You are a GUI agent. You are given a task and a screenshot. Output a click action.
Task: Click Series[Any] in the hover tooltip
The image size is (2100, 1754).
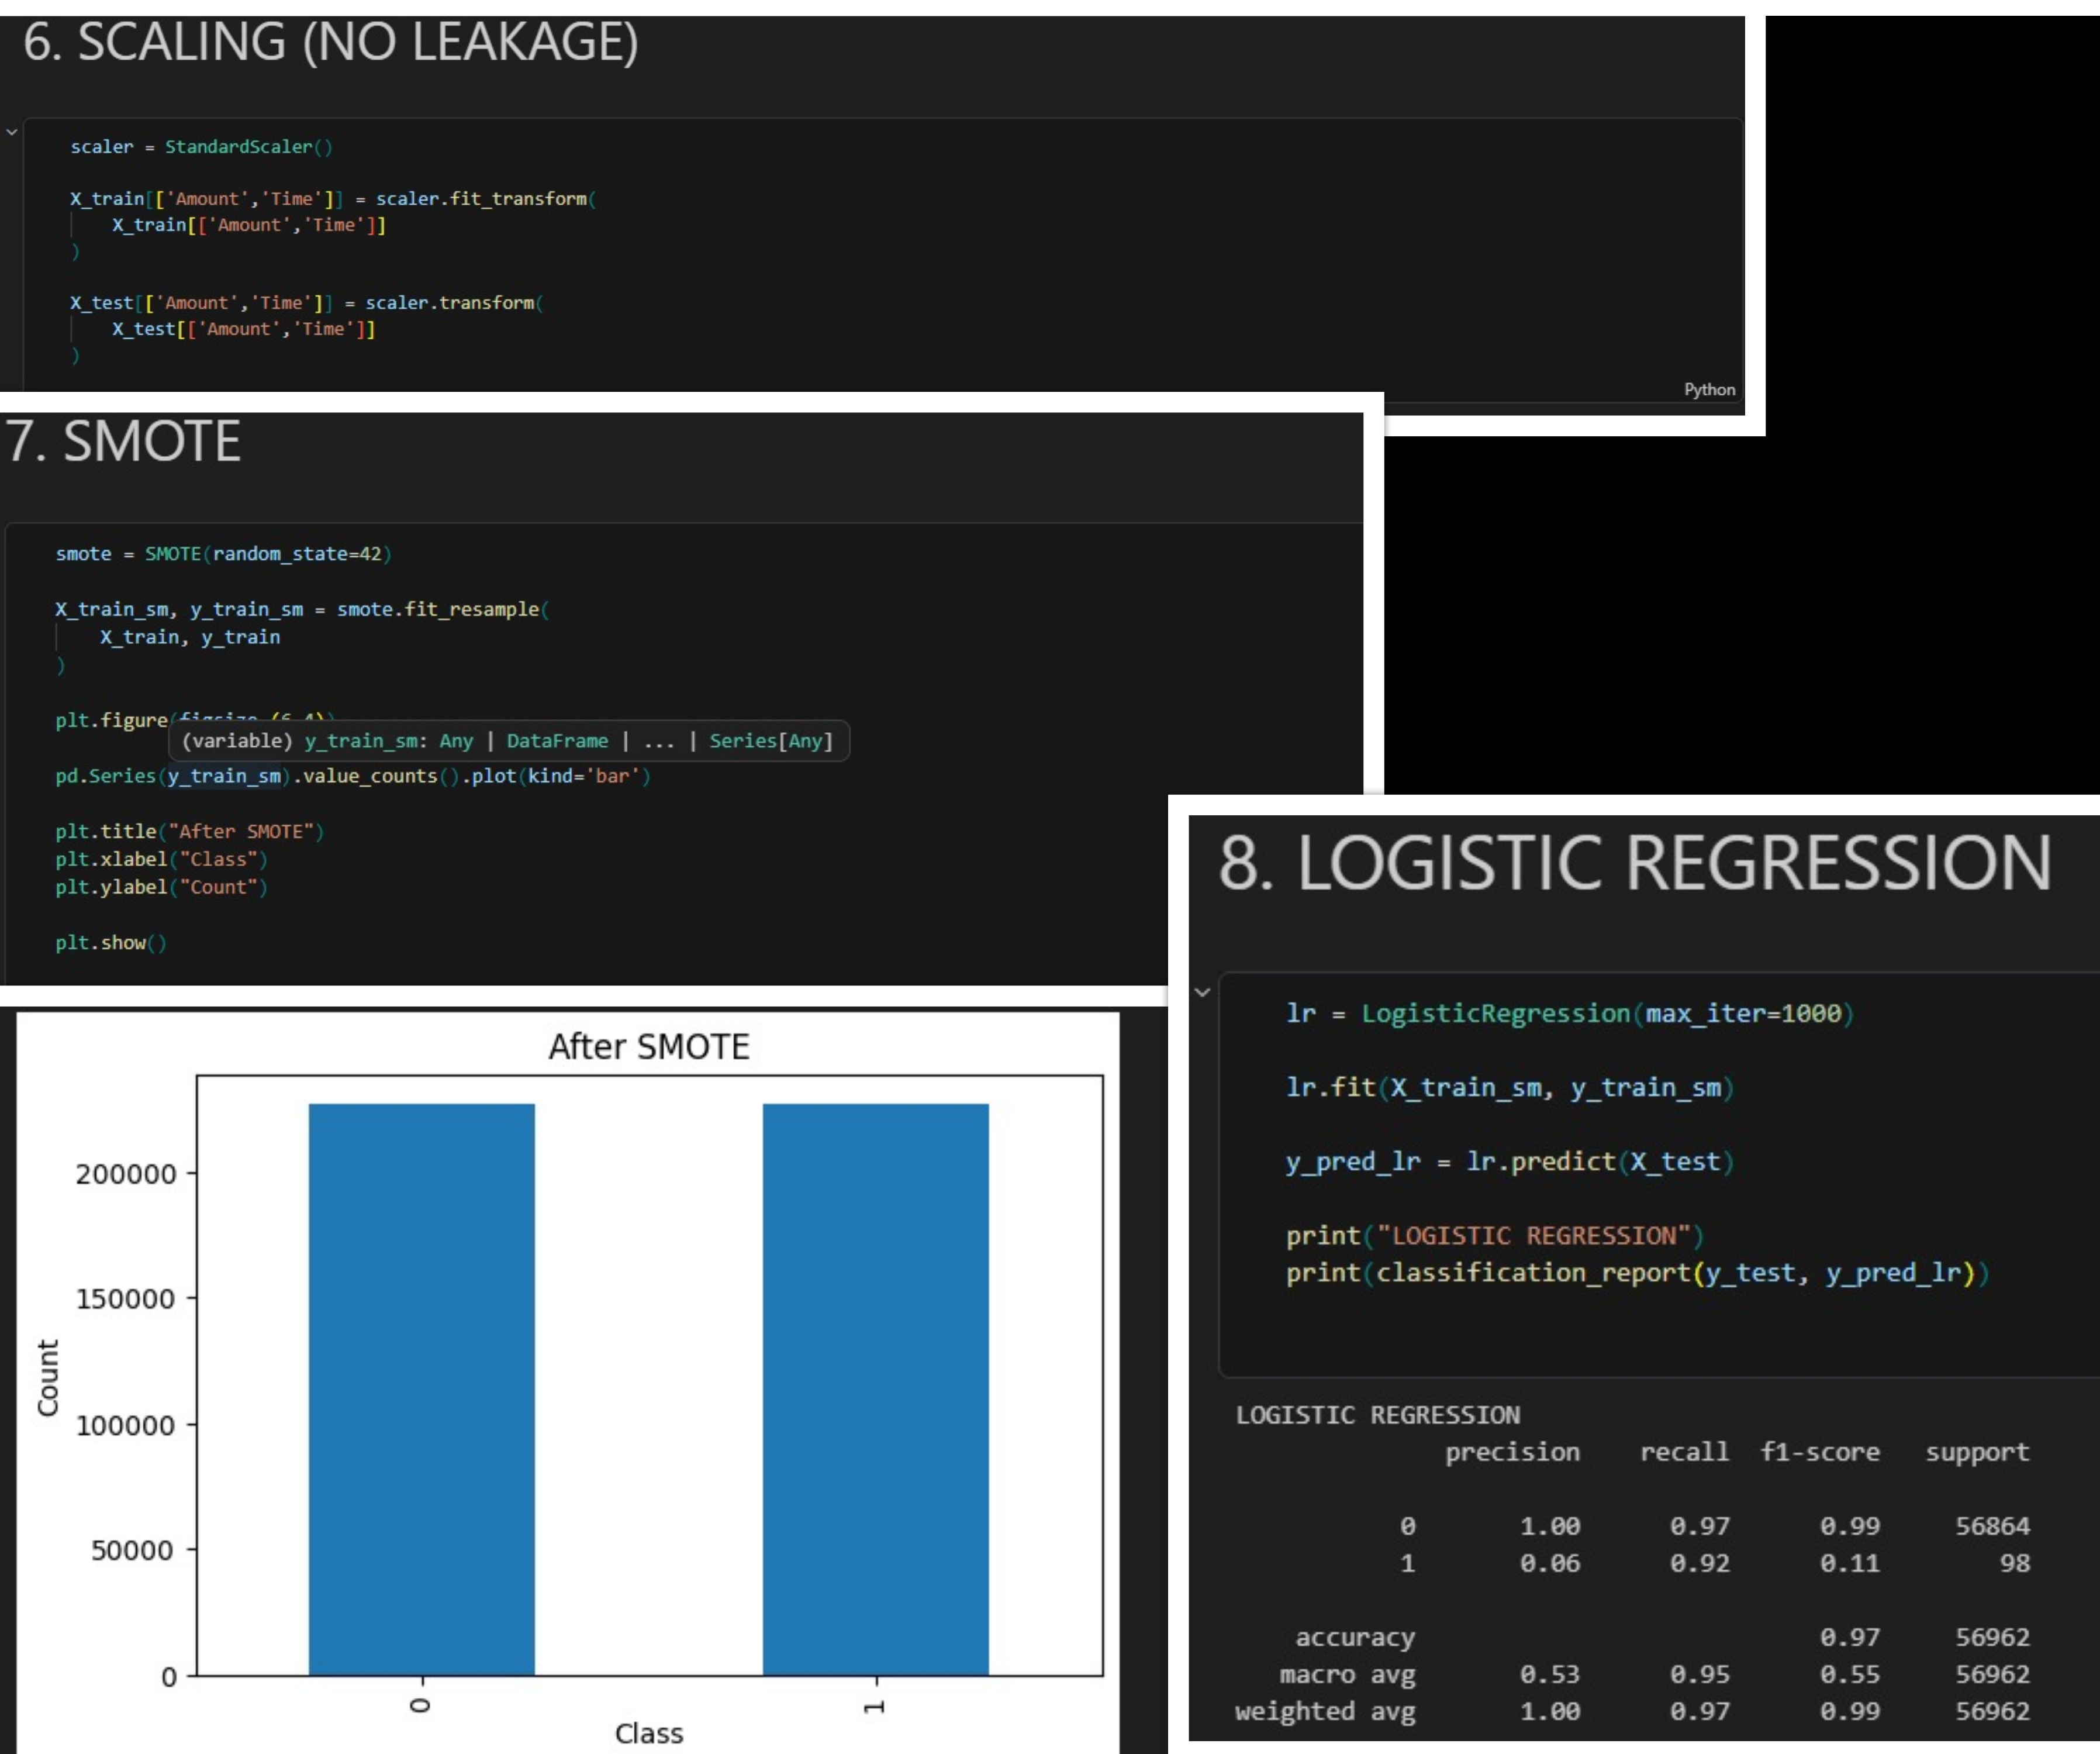[x=770, y=740]
